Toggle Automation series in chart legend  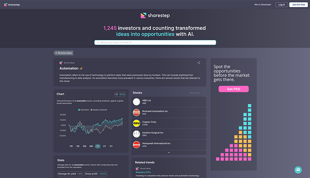[84, 110]
